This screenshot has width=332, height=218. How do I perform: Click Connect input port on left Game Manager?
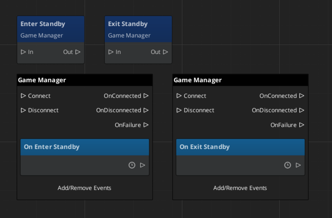point(23,96)
